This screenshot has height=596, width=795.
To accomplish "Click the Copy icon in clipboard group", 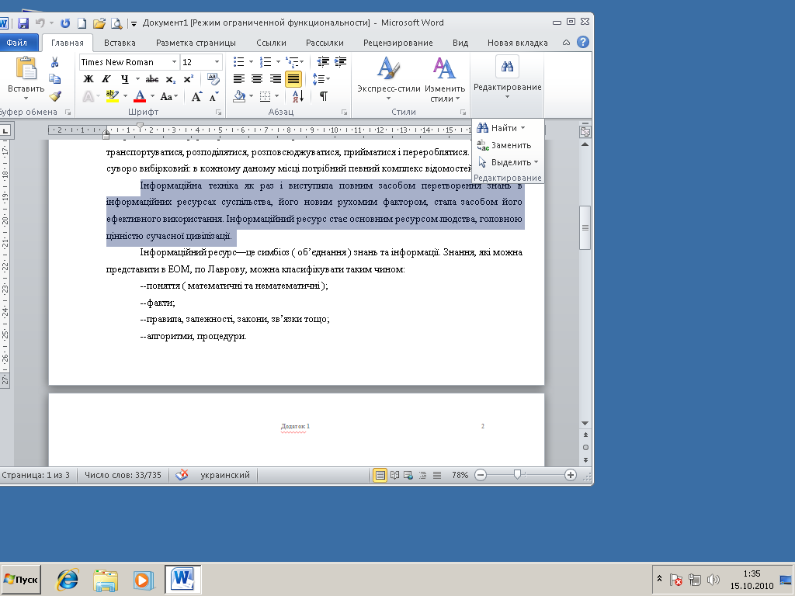I will point(55,78).
